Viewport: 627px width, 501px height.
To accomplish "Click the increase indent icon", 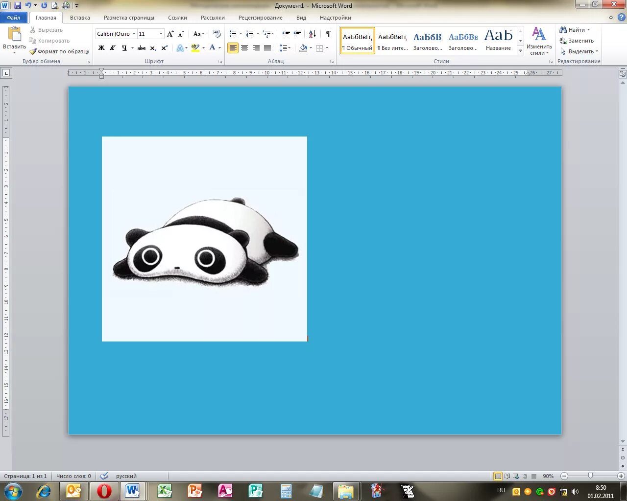I will [x=297, y=34].
